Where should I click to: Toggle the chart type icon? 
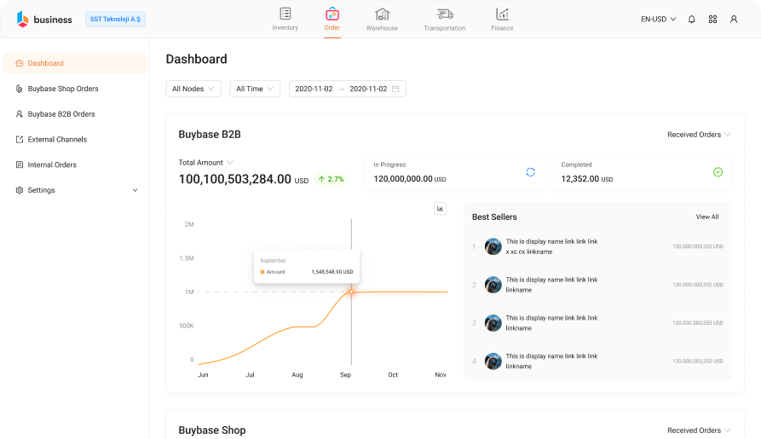[x=441, y=208]
